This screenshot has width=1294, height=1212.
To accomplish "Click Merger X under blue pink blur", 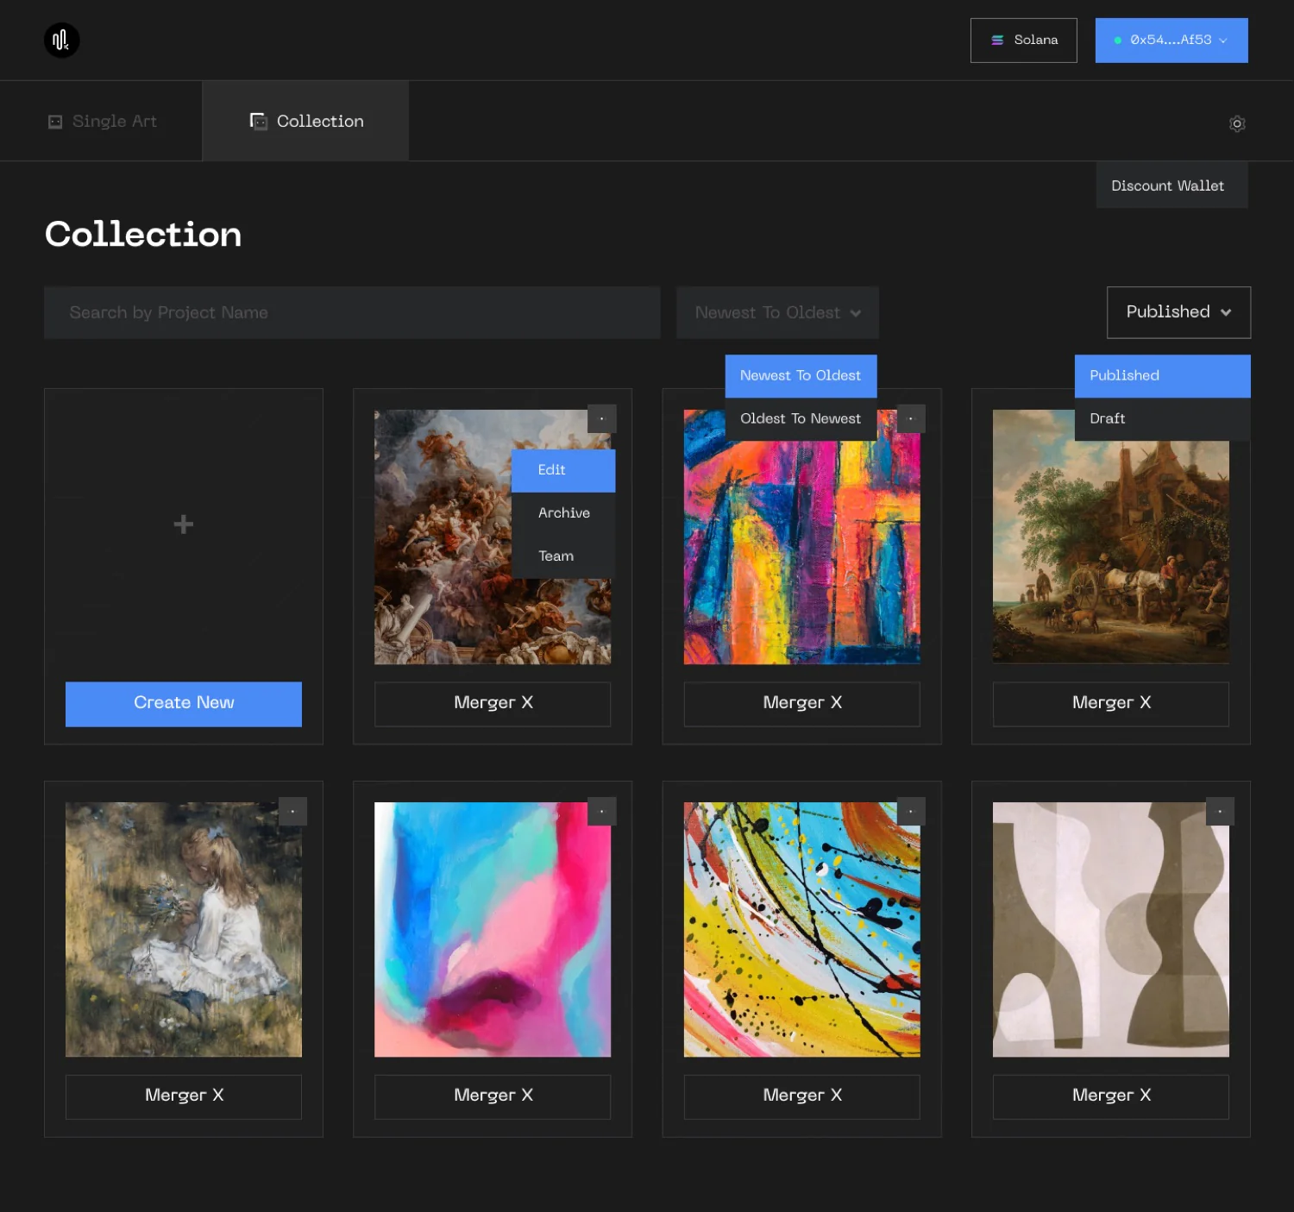I will click(493, 1096).
